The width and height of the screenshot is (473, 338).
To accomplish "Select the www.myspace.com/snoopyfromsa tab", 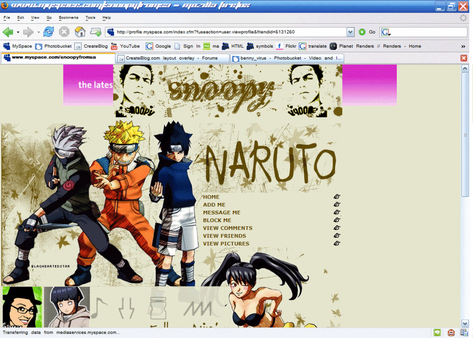I will (58, 58).
